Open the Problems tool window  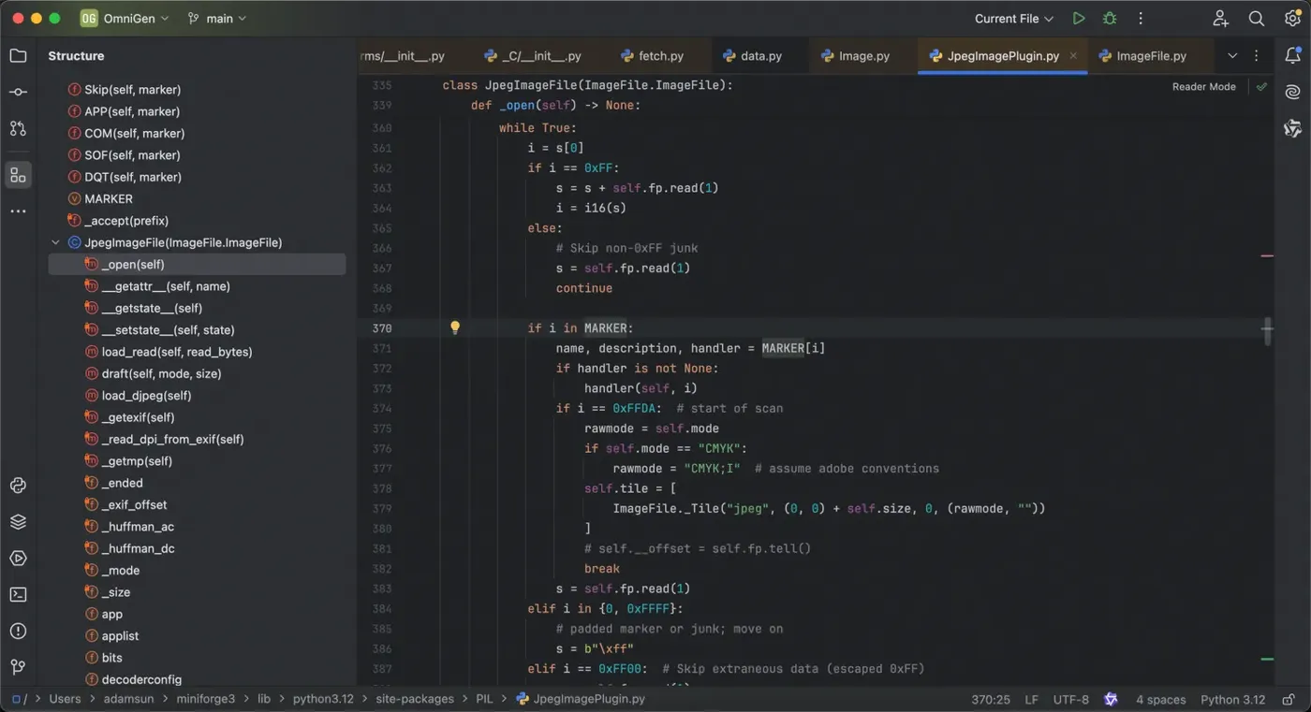click(18, 632)
